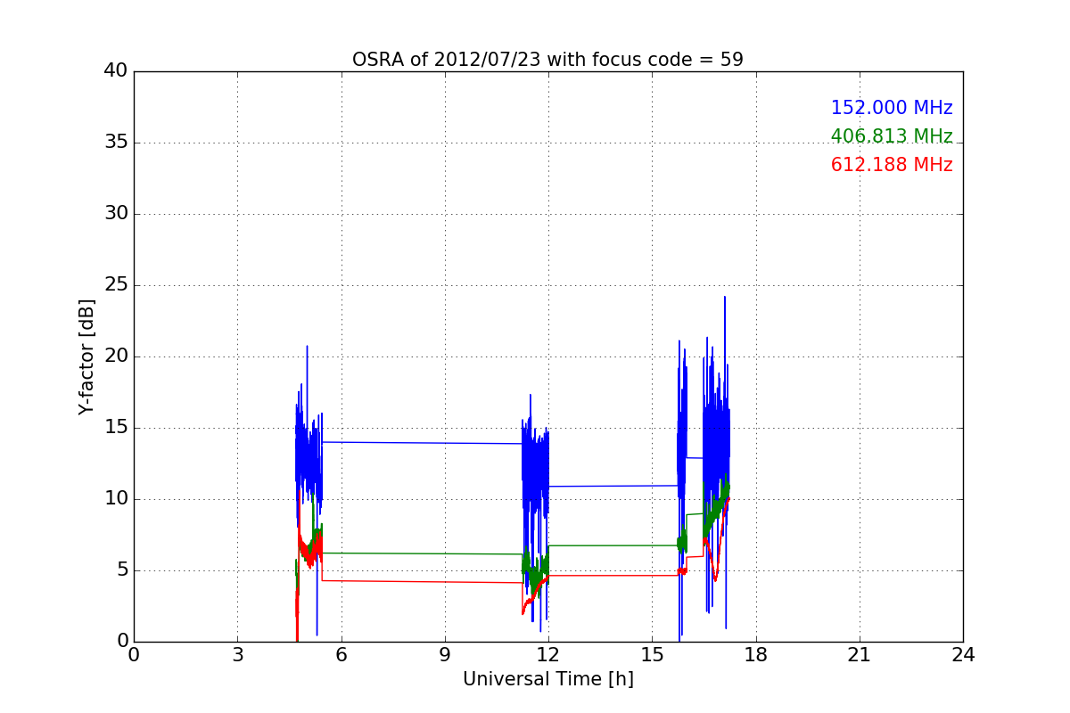The width and height of the screenshot is (1070, 713).
Task: Click the x-axis tick label 3
Action: pyautogui.click(x=237, y=655)
